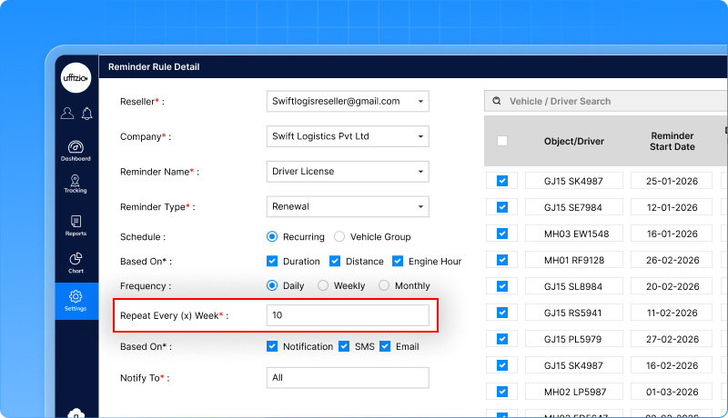Open the user profile icon
This screenshot has width=728, height=418.
pos(67,114)
